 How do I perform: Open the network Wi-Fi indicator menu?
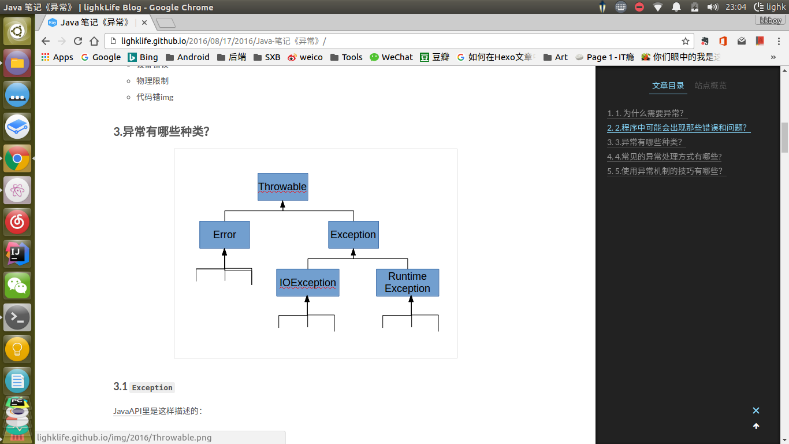tap(658, 7)
